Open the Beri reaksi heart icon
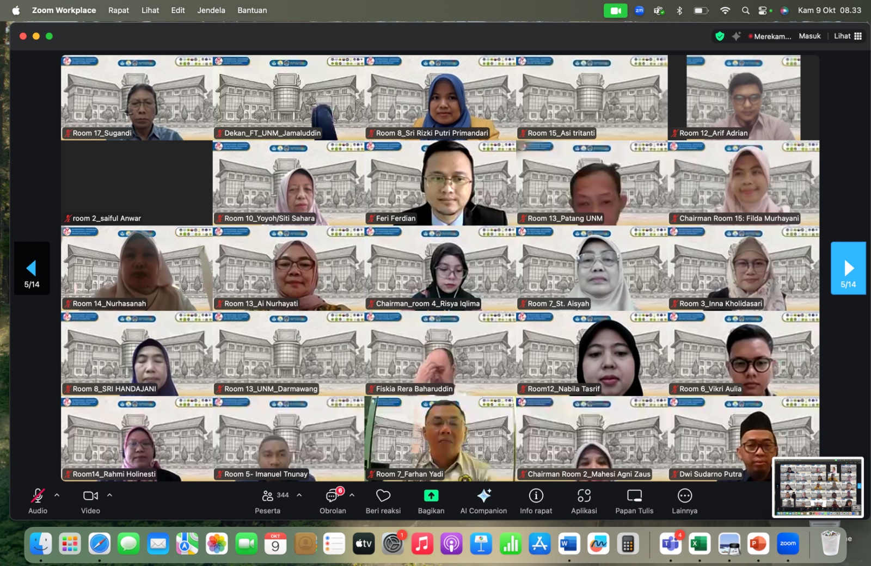The height and width of the screenshot is (566, 871). pyautogui.click(x=383, y=496)
